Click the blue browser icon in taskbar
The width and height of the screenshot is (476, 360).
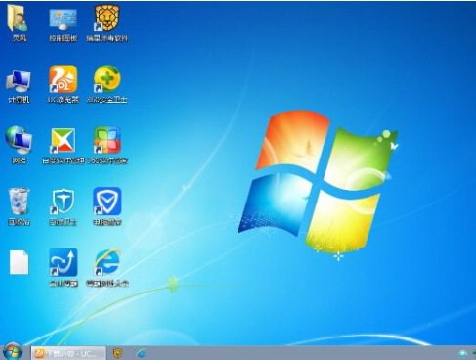(x=141, y=353)
